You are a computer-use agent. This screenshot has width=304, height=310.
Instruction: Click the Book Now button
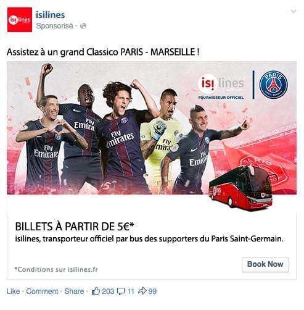(x=265, y=265)
